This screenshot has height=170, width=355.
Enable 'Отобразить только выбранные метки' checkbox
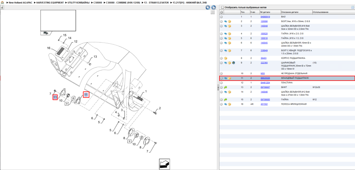(x=223, y=7)
